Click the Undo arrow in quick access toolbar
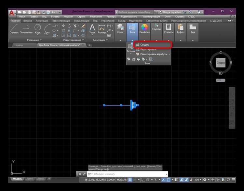The height and width of the screenshot is (191, 244). (53, 12)
